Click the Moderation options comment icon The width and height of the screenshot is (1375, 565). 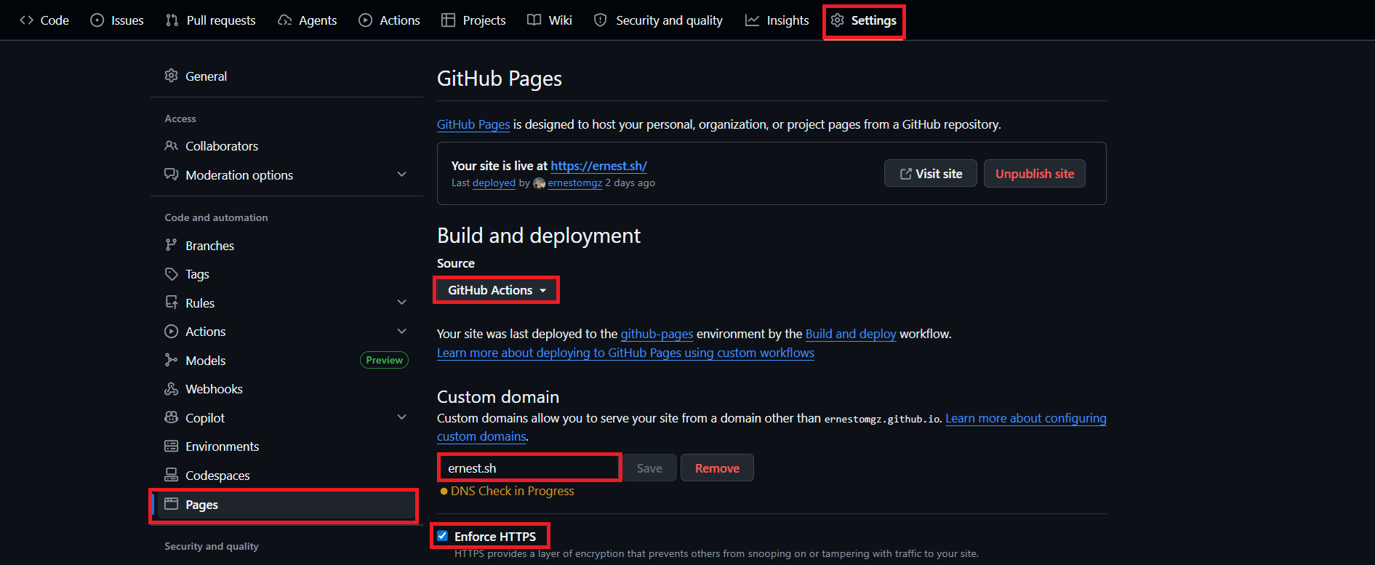pos(172,175)
